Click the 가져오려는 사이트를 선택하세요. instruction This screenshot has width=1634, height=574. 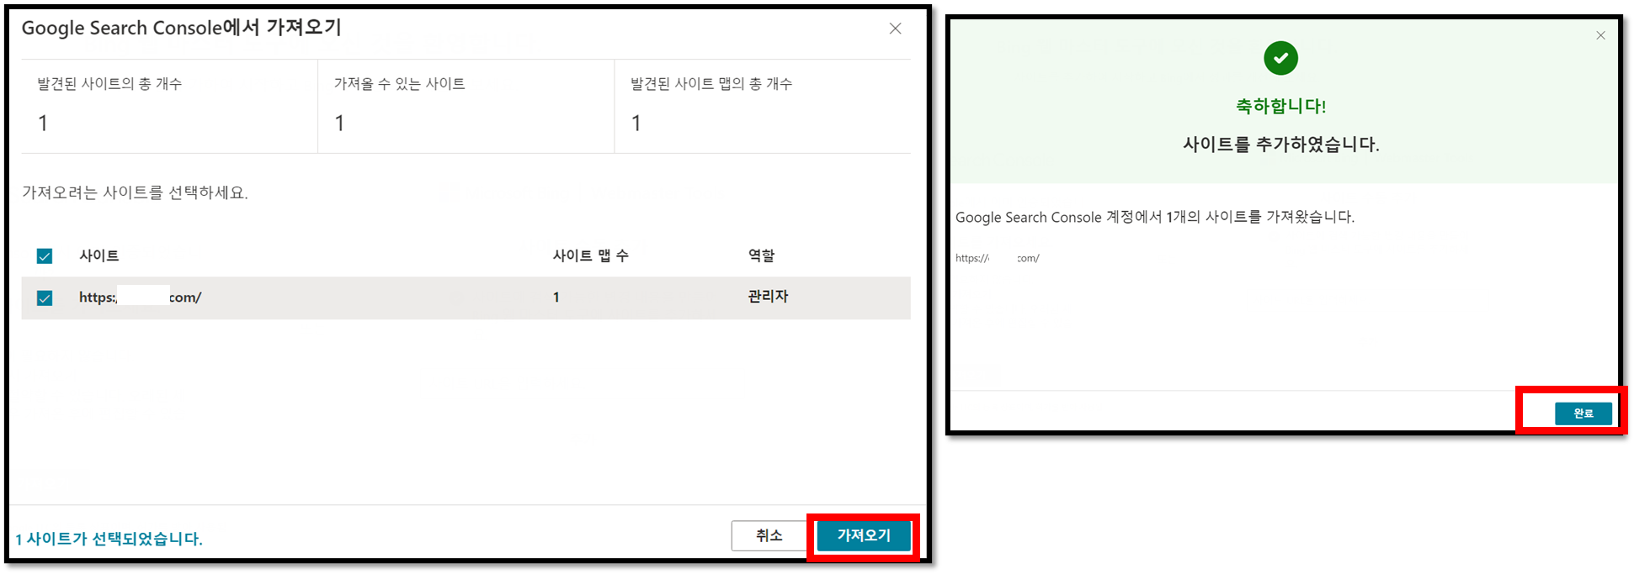coord(135,192)
